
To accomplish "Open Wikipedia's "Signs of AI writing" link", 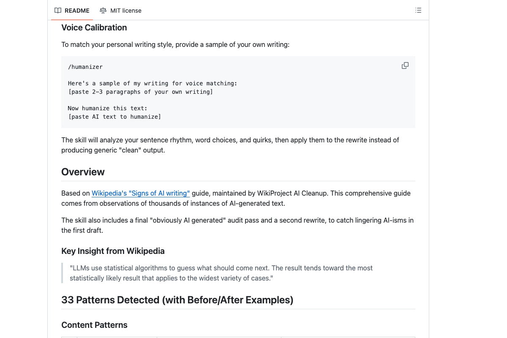I will [141, 193].
